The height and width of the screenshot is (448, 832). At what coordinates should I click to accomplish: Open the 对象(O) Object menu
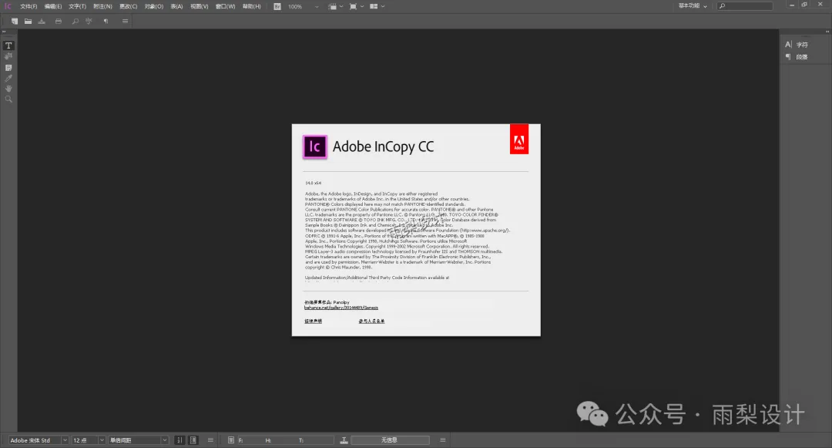[154, 6]
